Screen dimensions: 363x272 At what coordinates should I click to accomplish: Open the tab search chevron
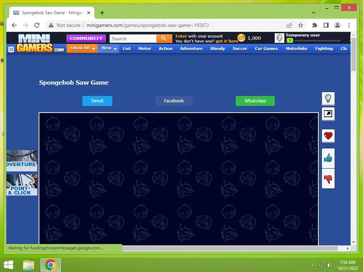click(x=314, y=13)
